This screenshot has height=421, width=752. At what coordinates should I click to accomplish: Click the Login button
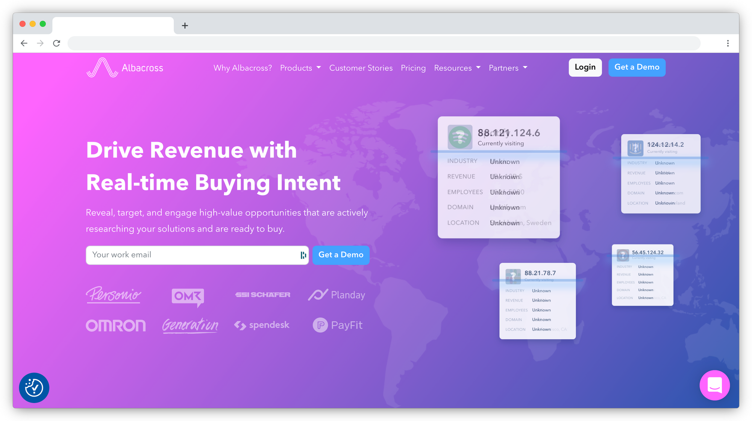tap(586, 68)
